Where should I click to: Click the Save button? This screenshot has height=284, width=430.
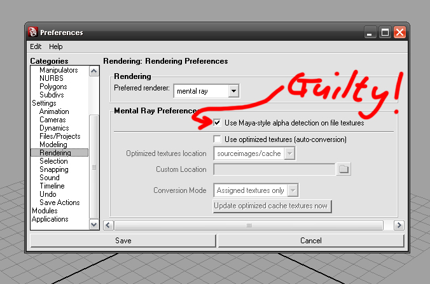[x=123, y=241]
